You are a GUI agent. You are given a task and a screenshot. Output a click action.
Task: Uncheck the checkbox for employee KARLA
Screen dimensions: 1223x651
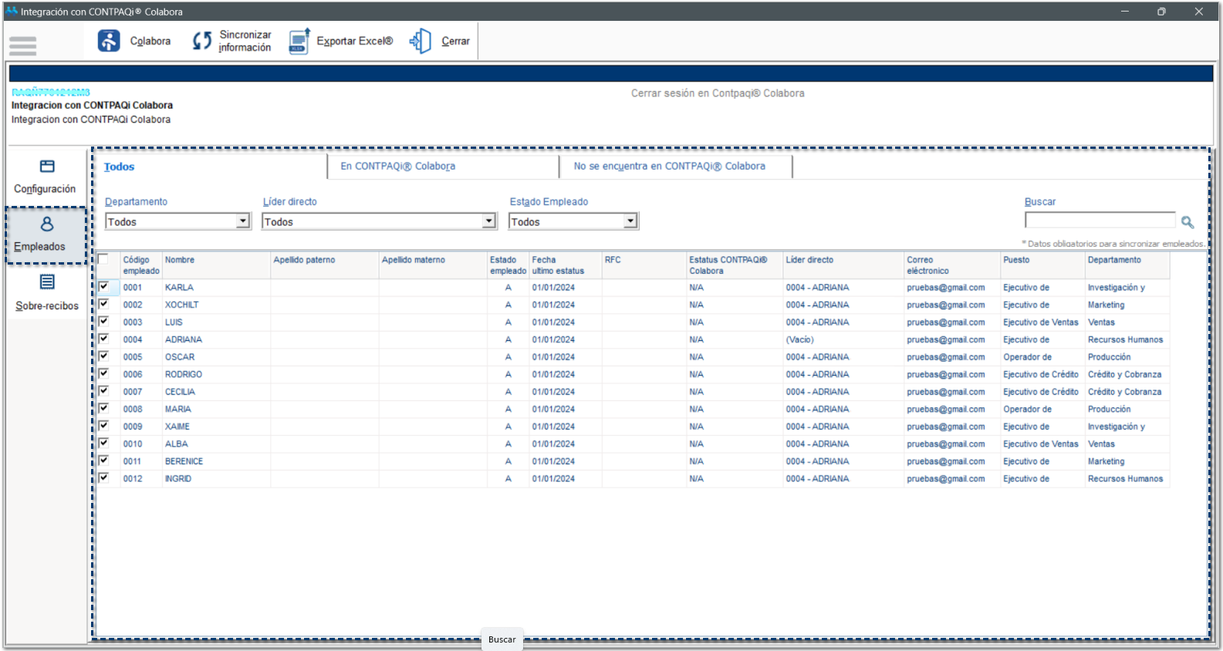click(103, 287)
